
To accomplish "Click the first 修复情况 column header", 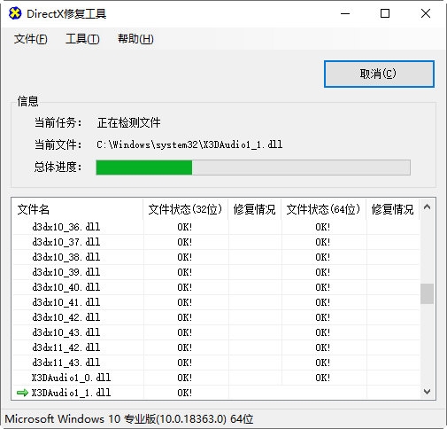I will click(255, 209).
